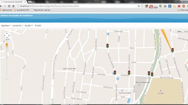Open the Agentes dropdown menu
The image size is (188, 105).
coord(6,25)
